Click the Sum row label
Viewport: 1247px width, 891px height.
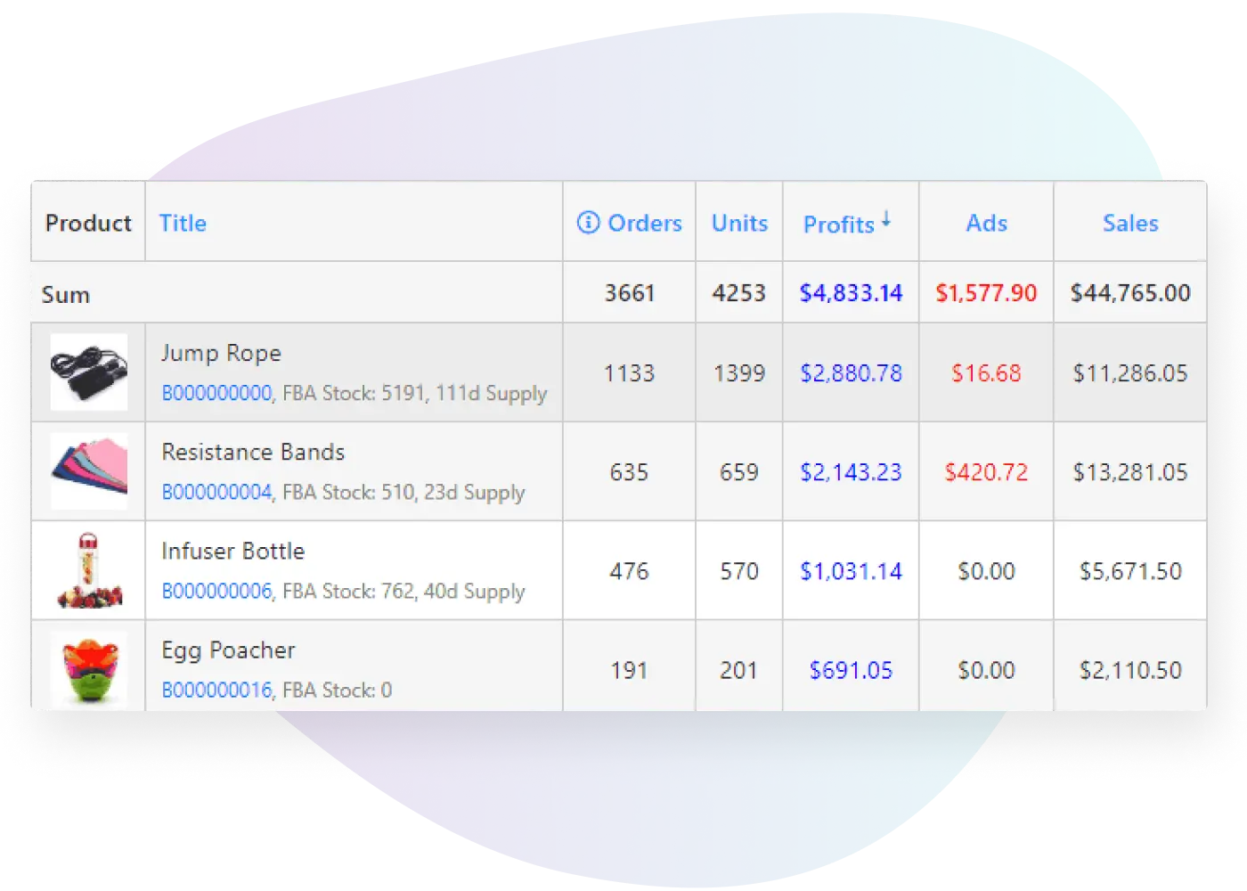65,295
